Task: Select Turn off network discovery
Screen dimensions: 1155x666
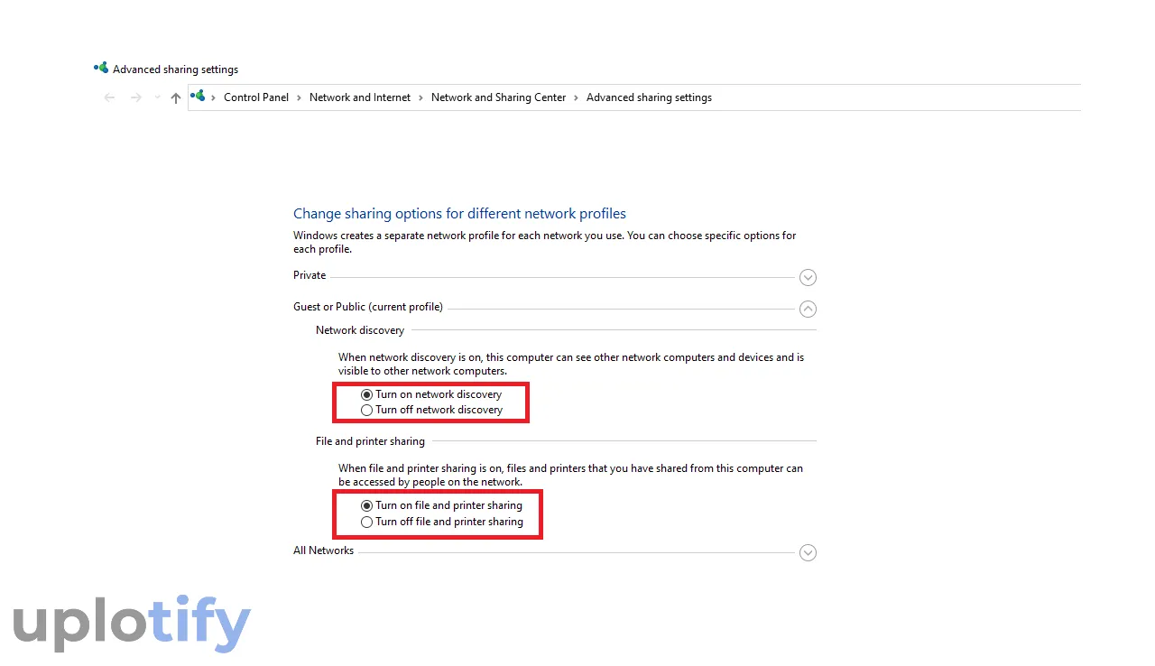Action: point(431,410)
